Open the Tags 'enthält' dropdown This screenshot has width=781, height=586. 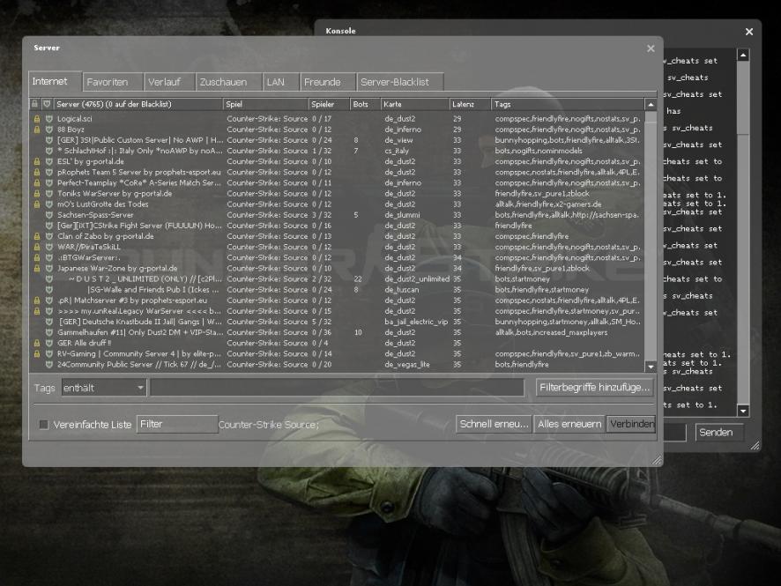click(104, 388)
